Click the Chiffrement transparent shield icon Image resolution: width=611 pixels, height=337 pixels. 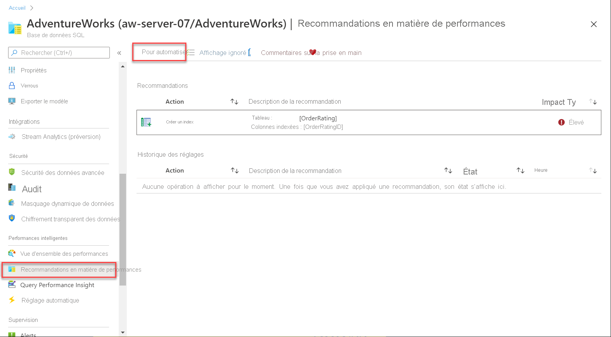[x=12, y=218]
